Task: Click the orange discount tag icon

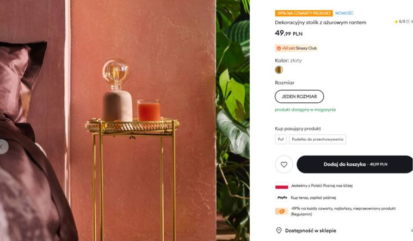Action: tap(281, 211)
